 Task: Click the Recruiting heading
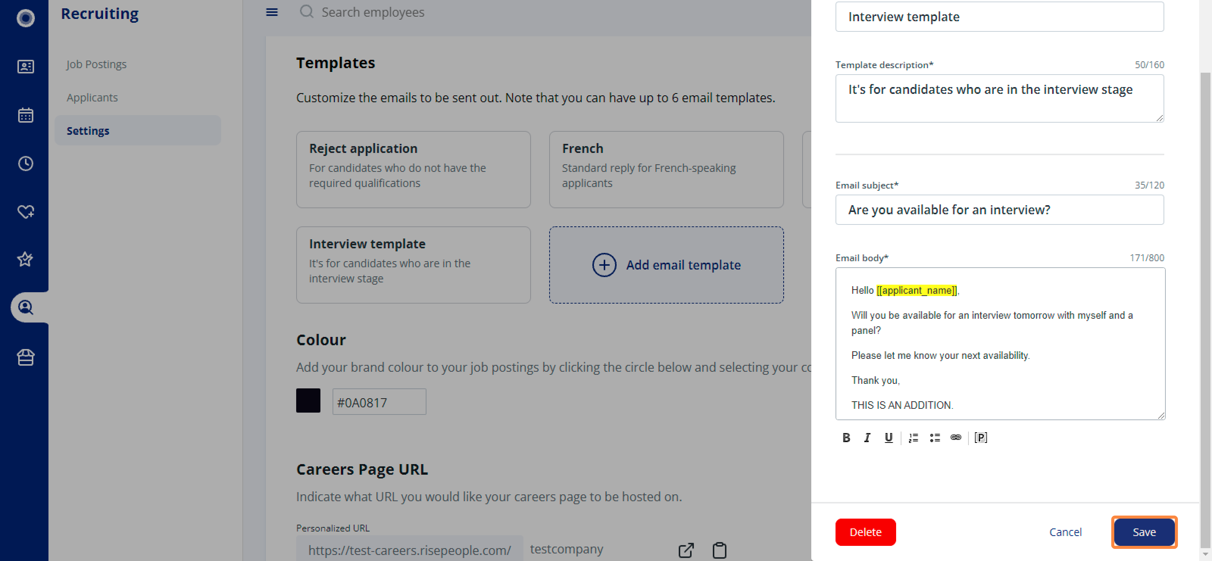point(99,14)
